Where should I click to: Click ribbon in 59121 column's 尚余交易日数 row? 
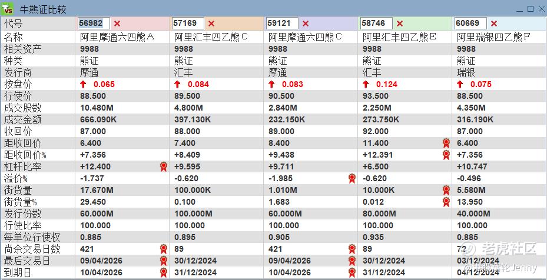coord(352,249)
